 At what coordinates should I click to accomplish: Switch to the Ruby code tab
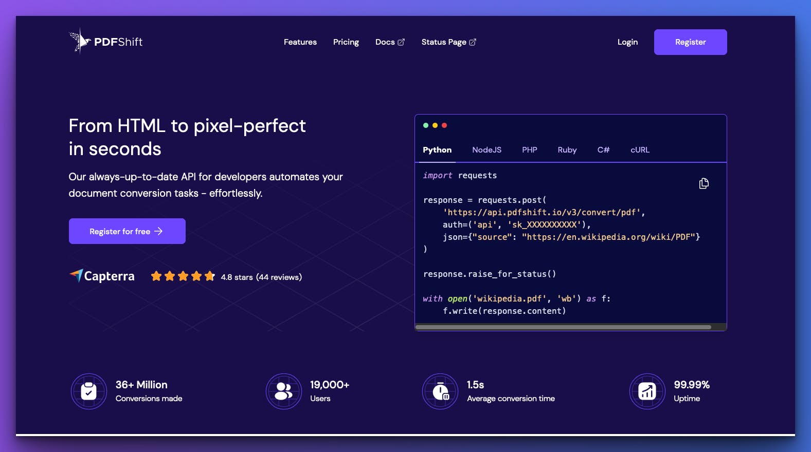tap(567, 150)
